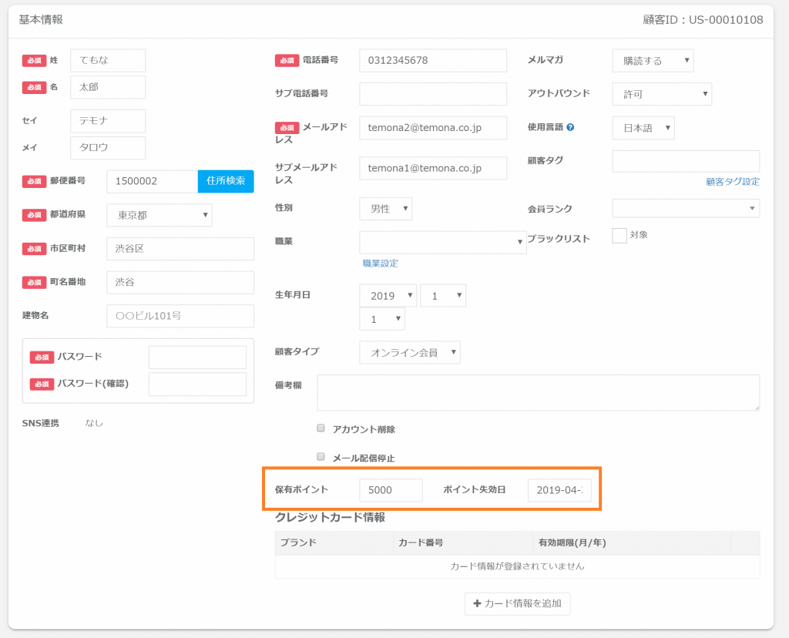Click the 電話番号 input field
This screenshot has height=638, width=789.
coord(432,61)
